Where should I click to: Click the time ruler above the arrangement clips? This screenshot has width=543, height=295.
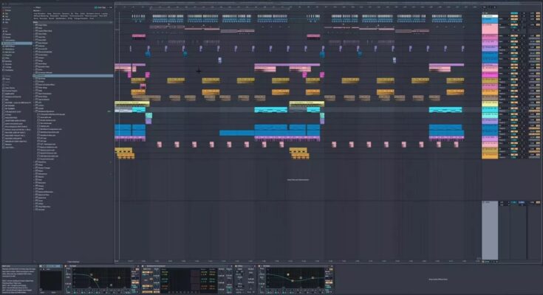tap(296, 10)
